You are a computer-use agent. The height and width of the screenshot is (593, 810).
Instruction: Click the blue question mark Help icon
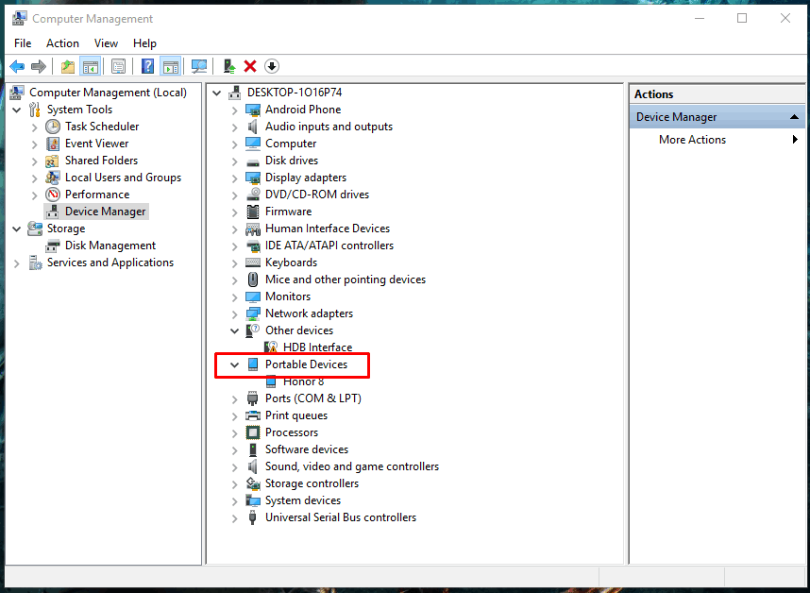tap(147, 66)
